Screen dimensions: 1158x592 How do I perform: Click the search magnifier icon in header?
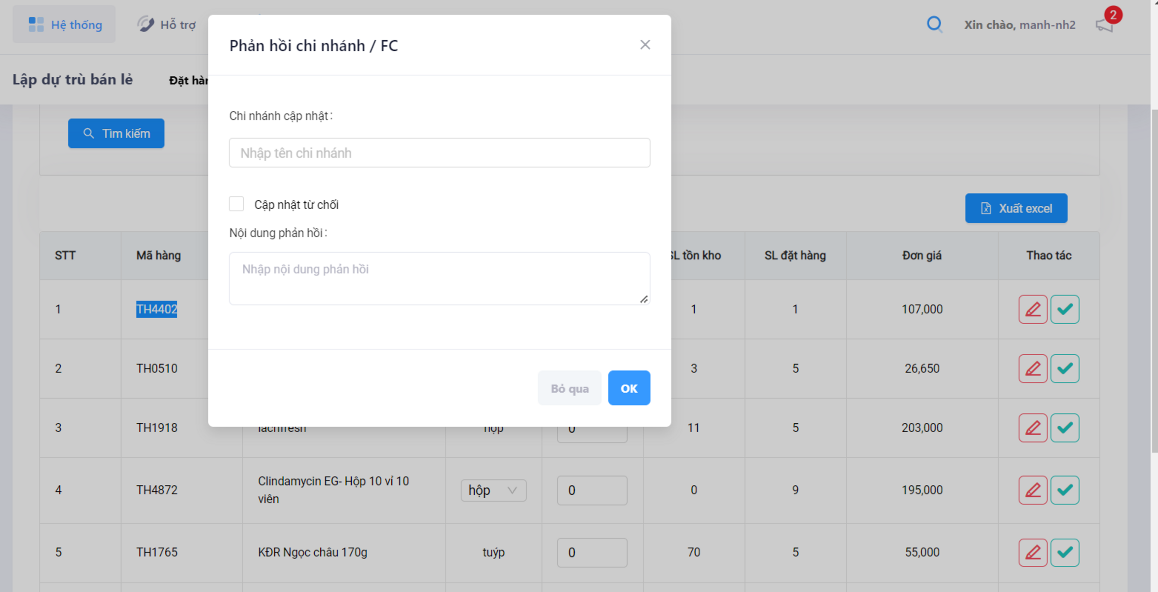click(934, 24)
